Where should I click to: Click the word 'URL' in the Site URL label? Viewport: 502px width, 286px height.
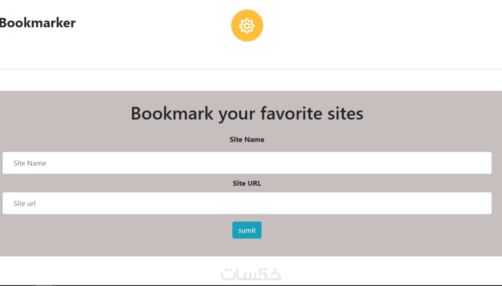coord(254,183)
